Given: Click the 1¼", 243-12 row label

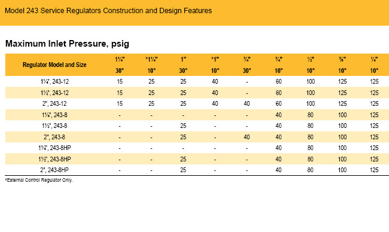Looking at the screenshot, I should click(54, 81).
